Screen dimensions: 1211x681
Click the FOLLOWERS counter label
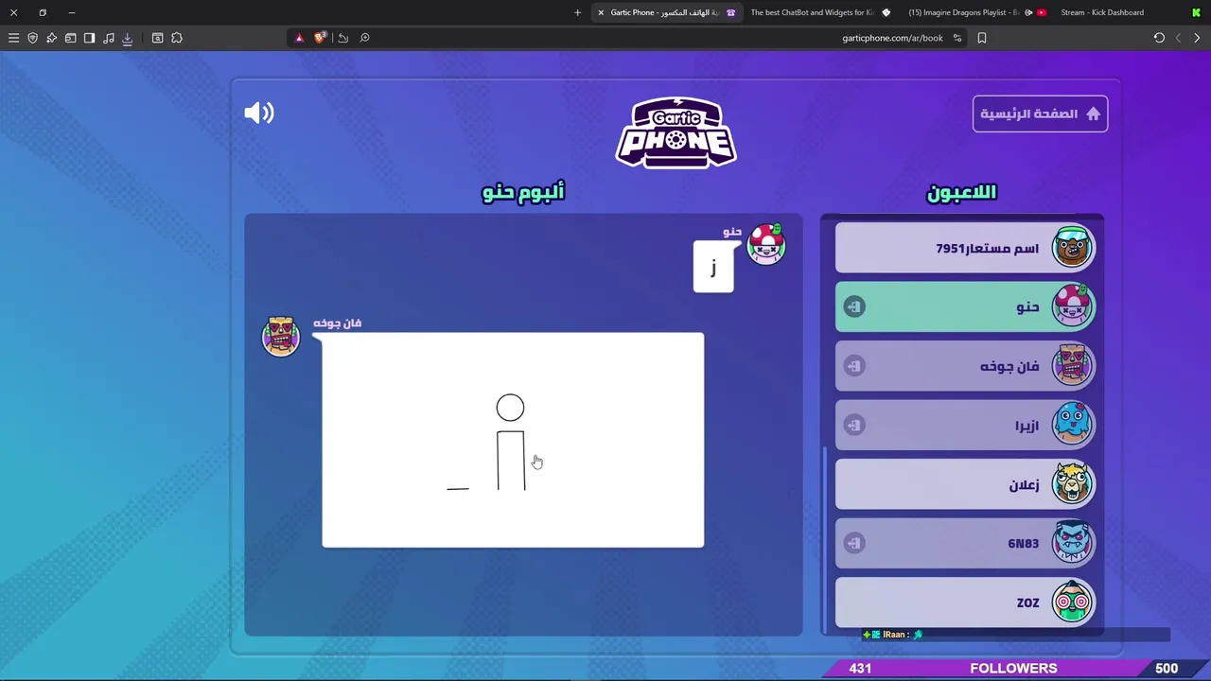pos(1013,668)
